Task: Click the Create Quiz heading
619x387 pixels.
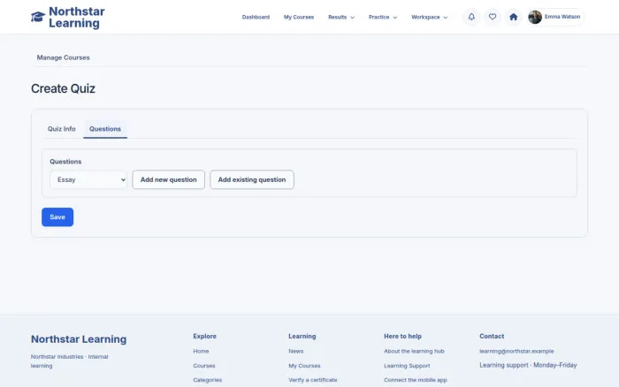Action: (x=63, y=88)
